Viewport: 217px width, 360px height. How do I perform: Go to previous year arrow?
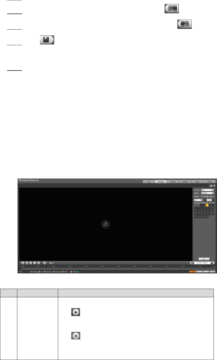(205, 200)
